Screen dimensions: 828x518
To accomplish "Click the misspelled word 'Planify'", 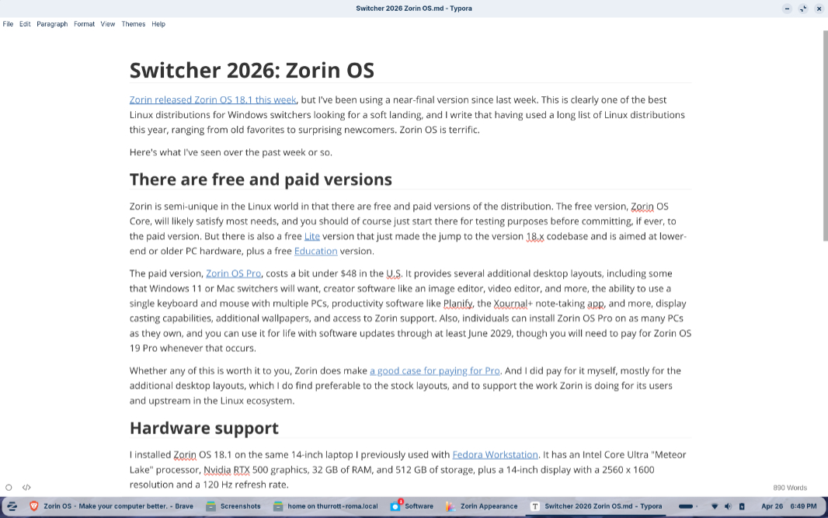I will click(x=457, y=304).
